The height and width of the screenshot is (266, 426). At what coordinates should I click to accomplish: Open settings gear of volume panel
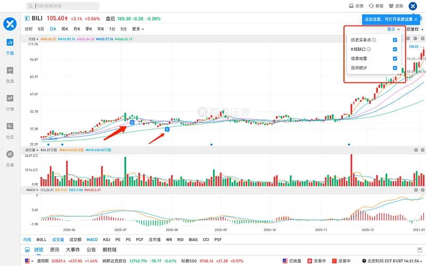416,150
